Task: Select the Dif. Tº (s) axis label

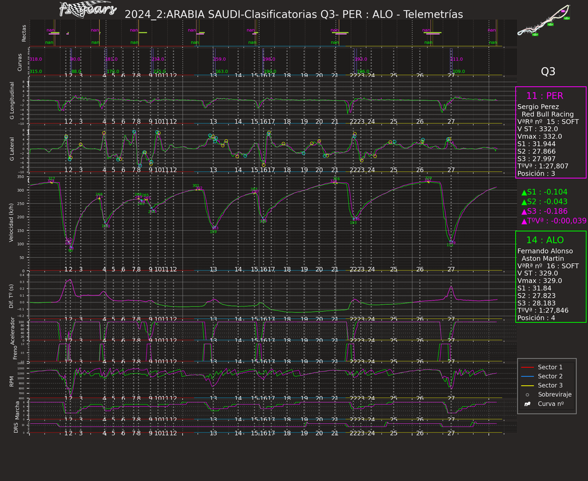Action: (x=11, y=296)
